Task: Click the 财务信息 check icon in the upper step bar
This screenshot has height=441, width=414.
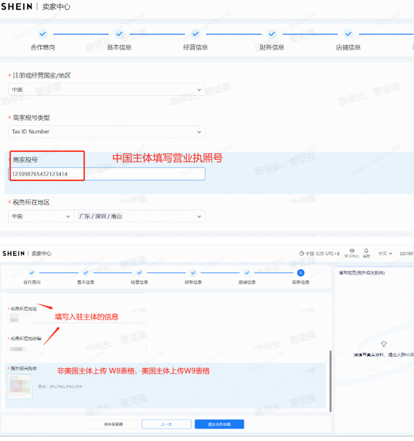Action: click(x=272, y=34)
